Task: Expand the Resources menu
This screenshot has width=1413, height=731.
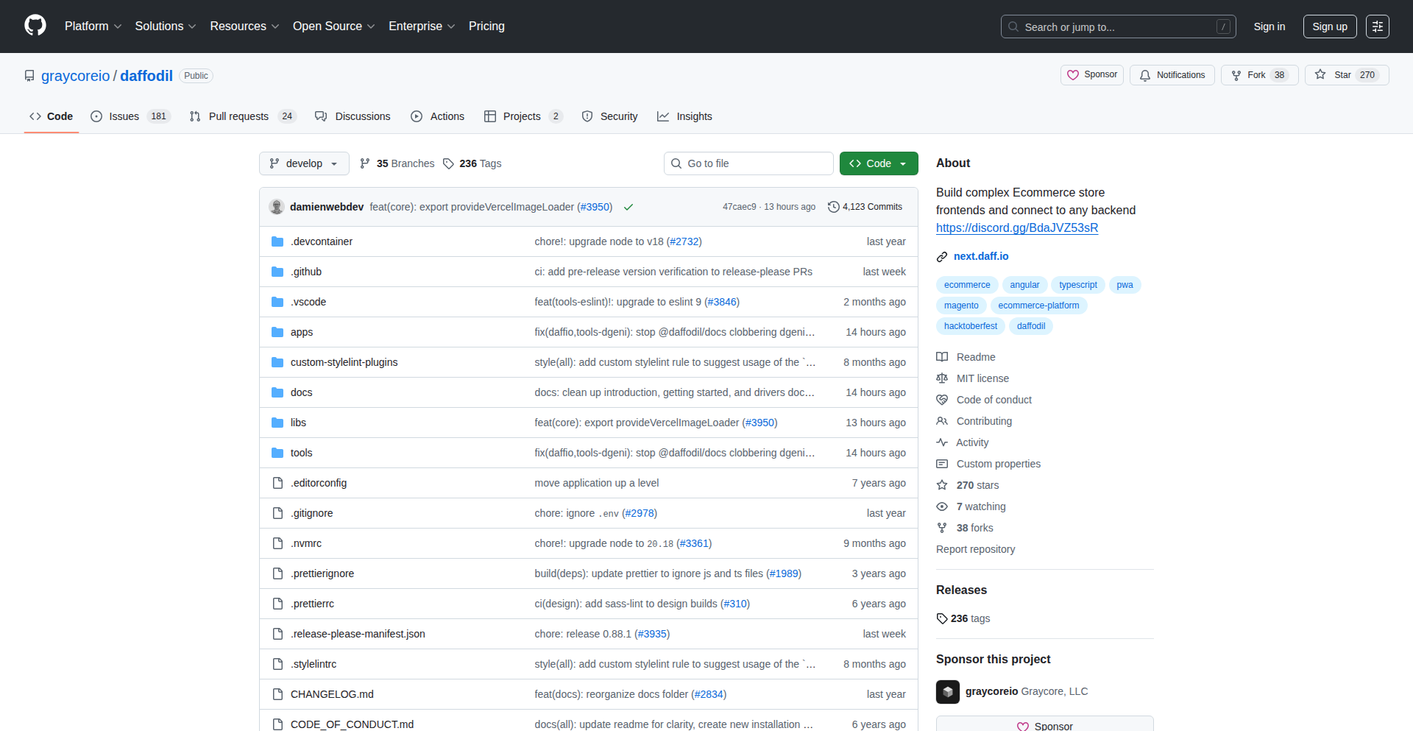Action: [x=244, y=27]
